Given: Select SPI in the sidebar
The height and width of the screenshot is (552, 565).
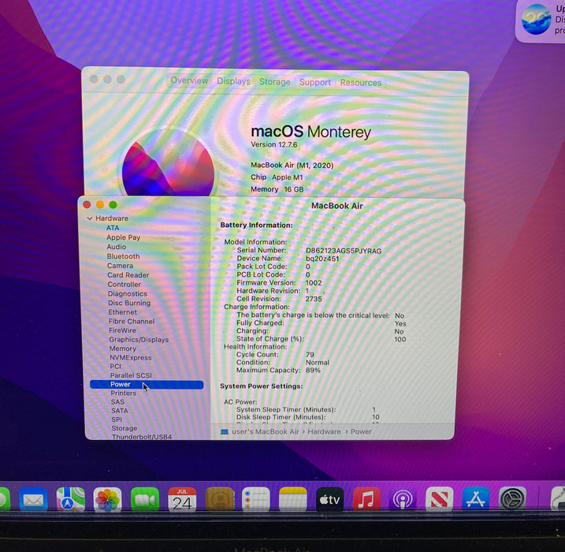Looking at the screenshot, I should (117, 420).
